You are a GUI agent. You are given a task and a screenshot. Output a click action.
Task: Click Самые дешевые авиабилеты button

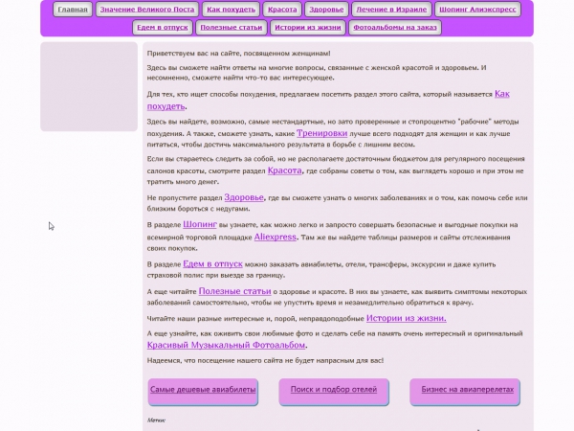coord(203,392)
